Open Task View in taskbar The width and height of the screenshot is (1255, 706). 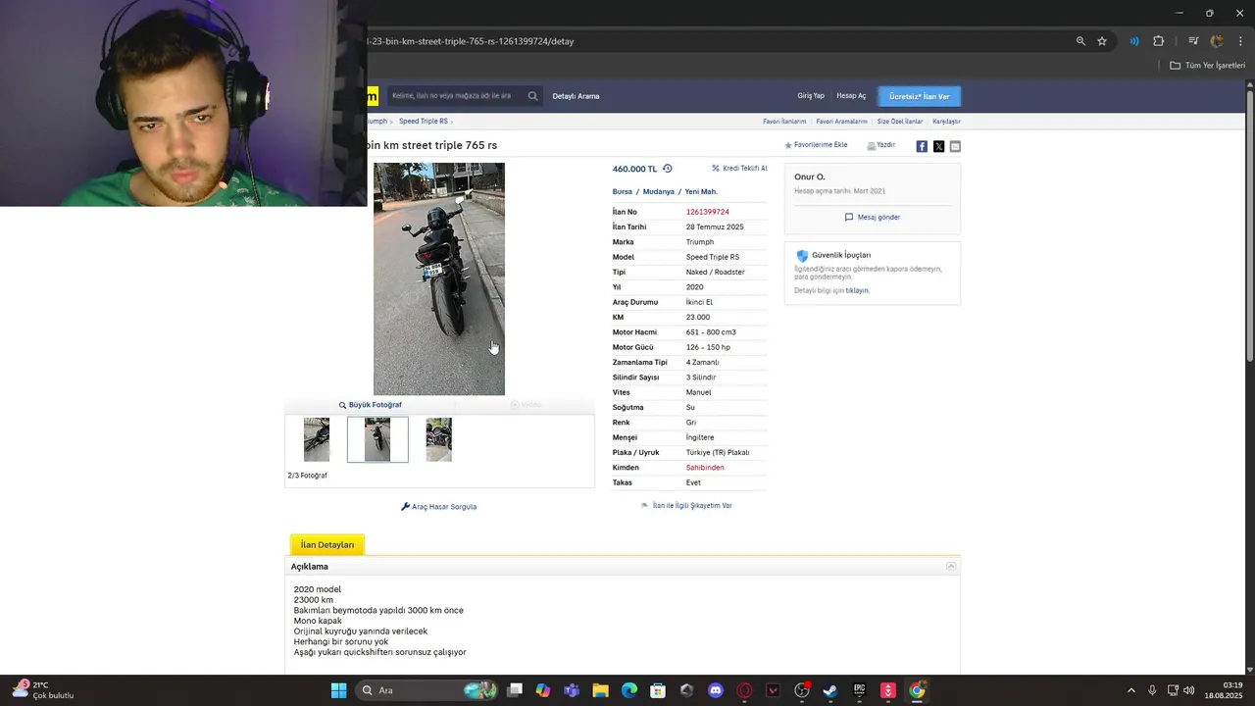tap(515, 690)
